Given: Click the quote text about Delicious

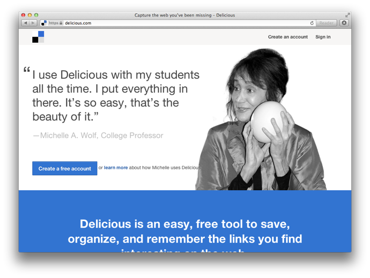Looking at the screenshot, I should pyautogui.click(x=112, y=95).
